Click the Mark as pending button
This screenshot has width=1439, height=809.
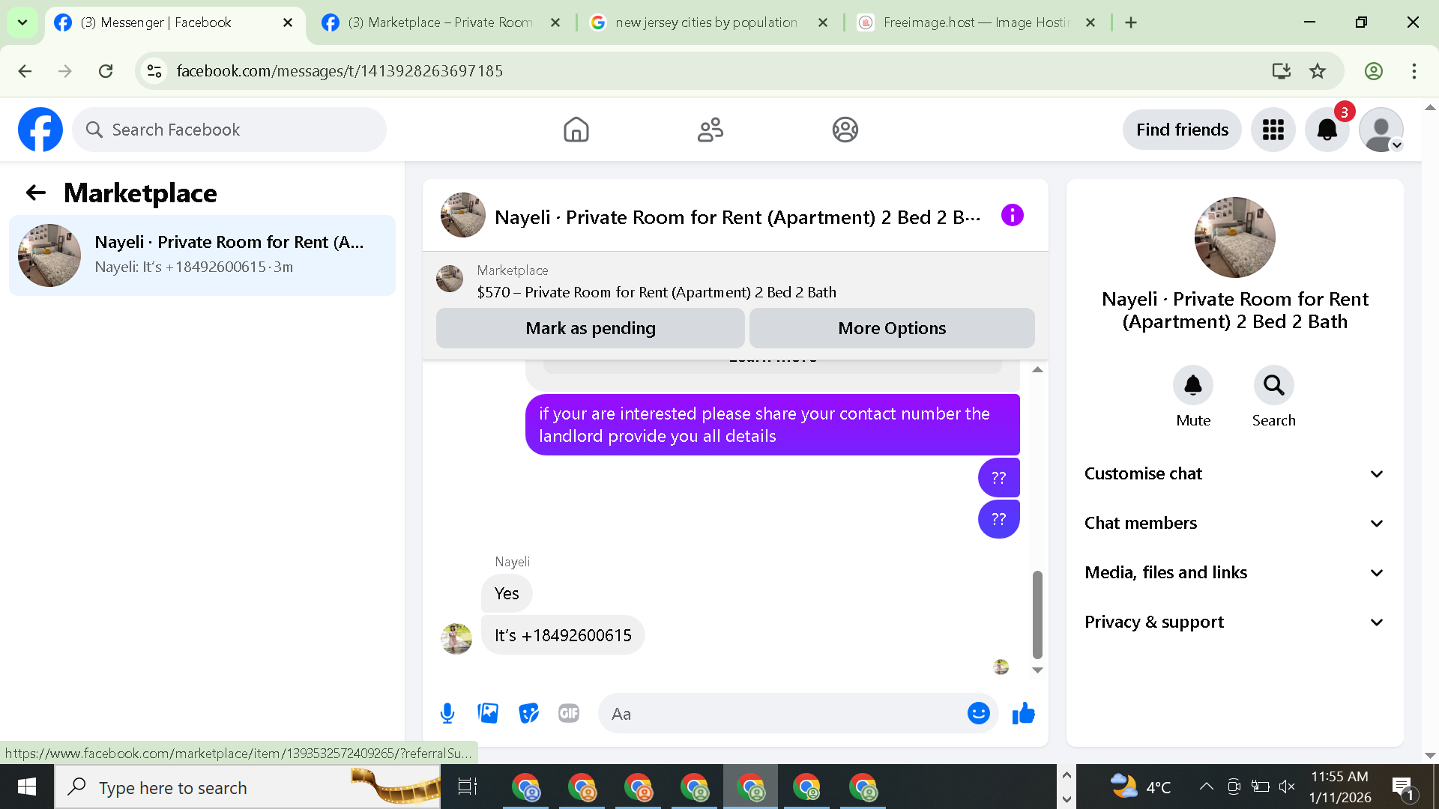[591, 328]
